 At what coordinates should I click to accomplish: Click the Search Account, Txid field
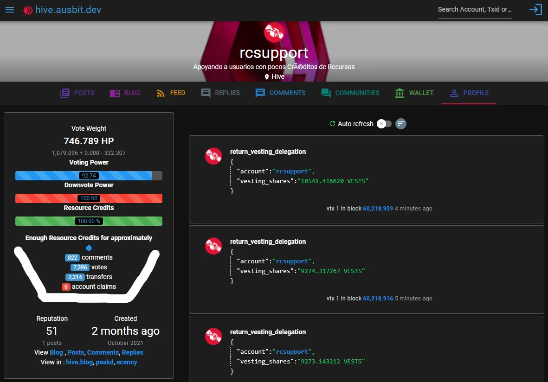tap(475, 10)
